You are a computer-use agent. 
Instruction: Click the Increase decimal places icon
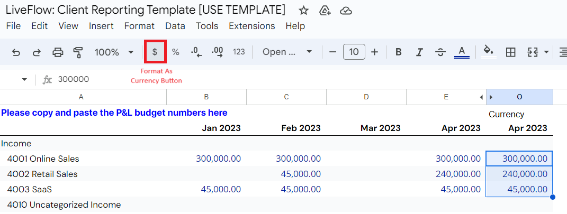click(218, 52)
